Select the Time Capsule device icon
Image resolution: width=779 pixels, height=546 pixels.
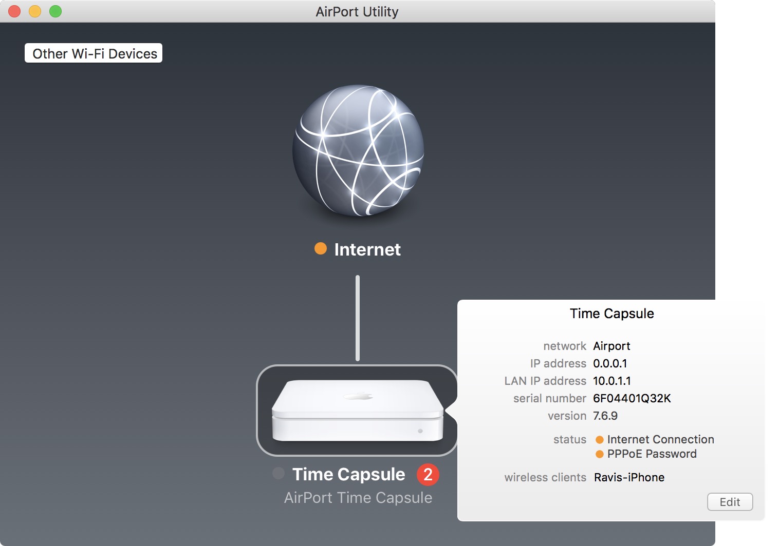coord(357,411)
